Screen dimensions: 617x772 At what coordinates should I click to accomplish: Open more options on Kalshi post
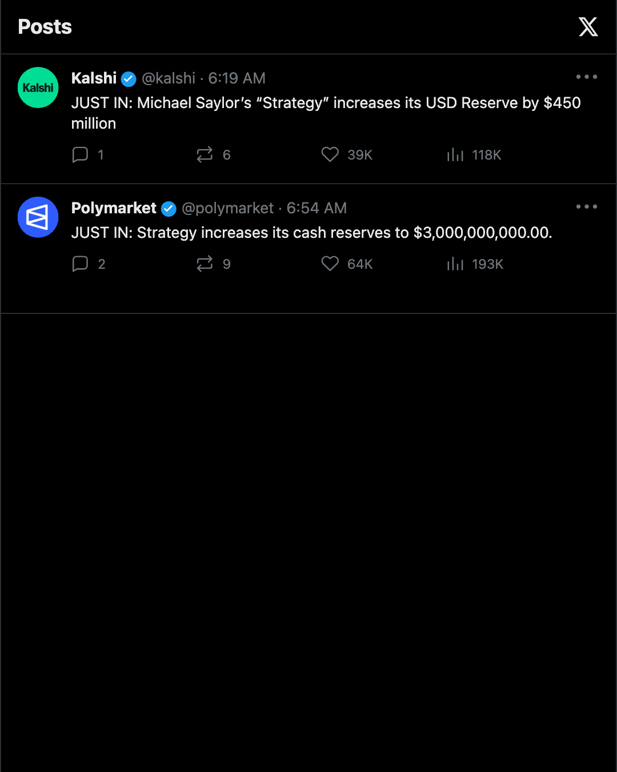click(x=587, y=77)
